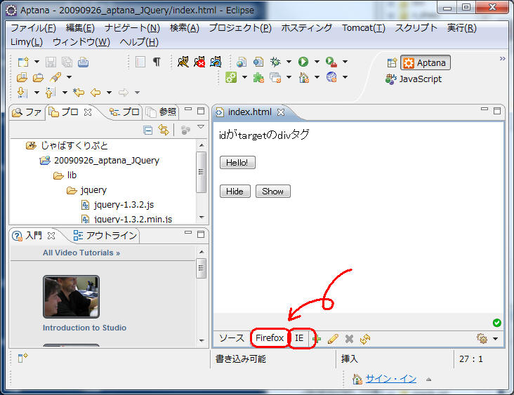The width and height of the screenshot is (514, 395).
Task: Select the Aptana perspective button
Action: tap(425, 62)
